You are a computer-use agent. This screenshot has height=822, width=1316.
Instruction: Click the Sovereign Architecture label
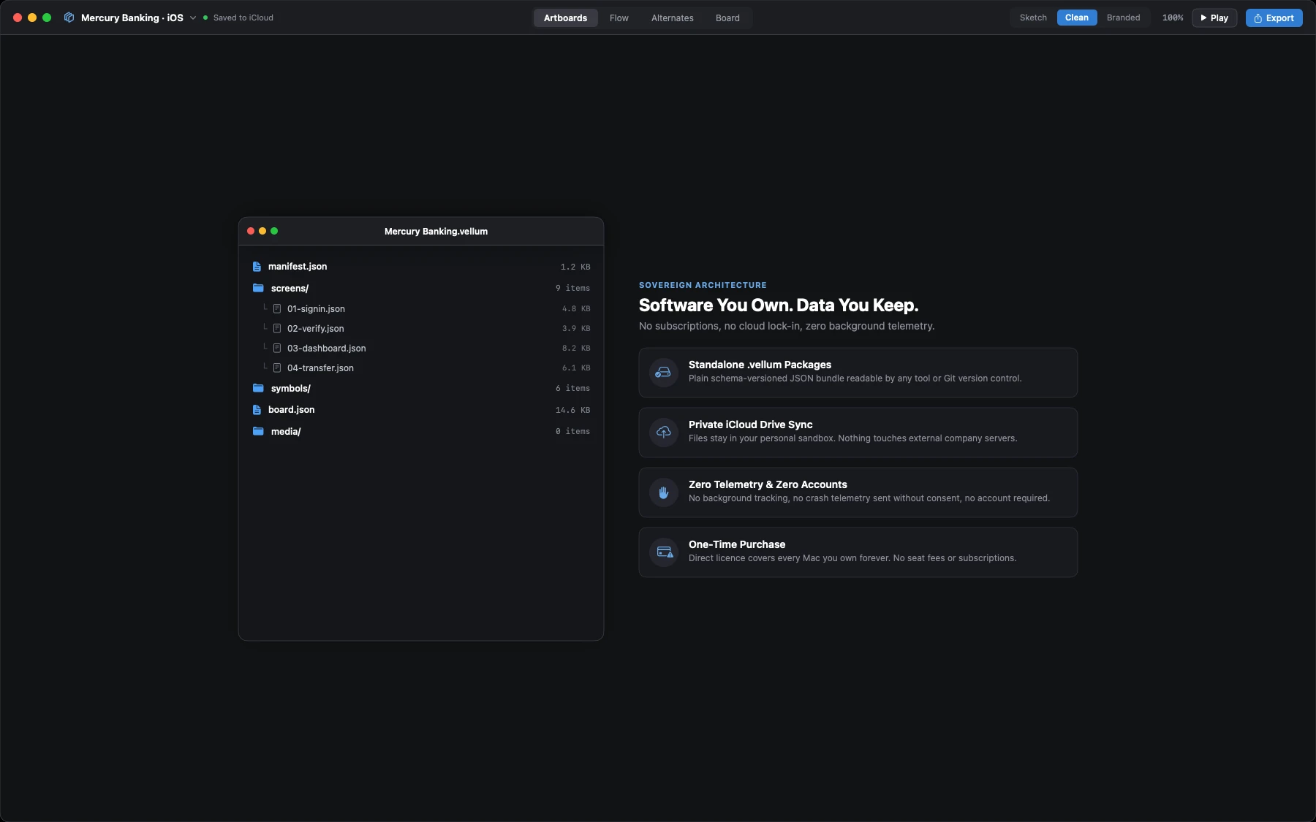click(x=703, y=285)
